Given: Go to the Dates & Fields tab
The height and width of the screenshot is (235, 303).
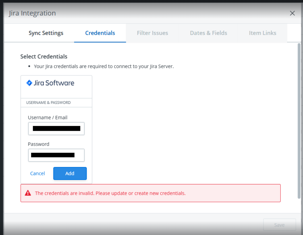Looking at the screenshot, I should pos(208,33).
